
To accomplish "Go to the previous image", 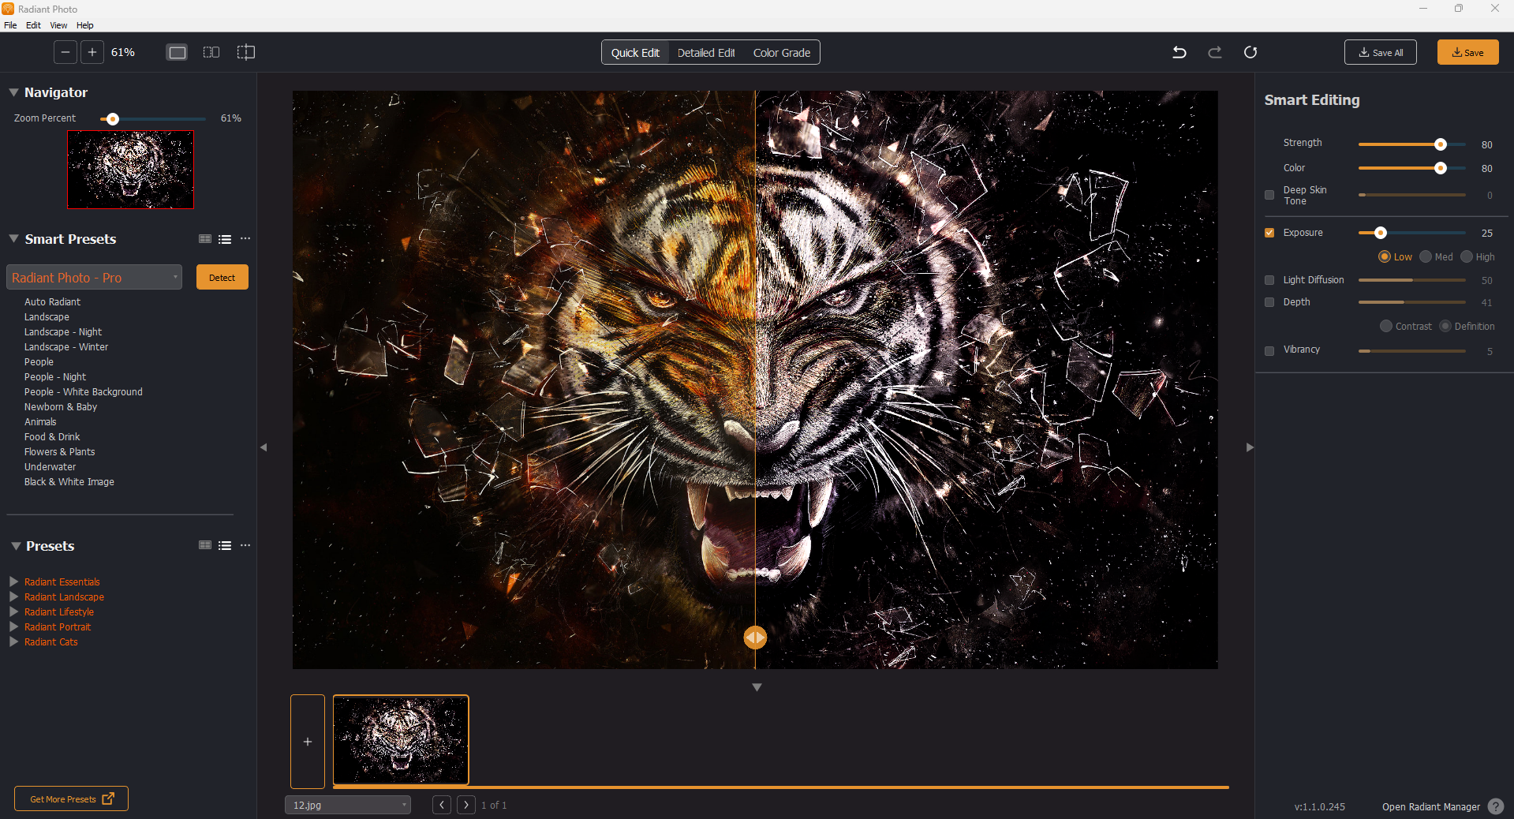I will 442,805.
